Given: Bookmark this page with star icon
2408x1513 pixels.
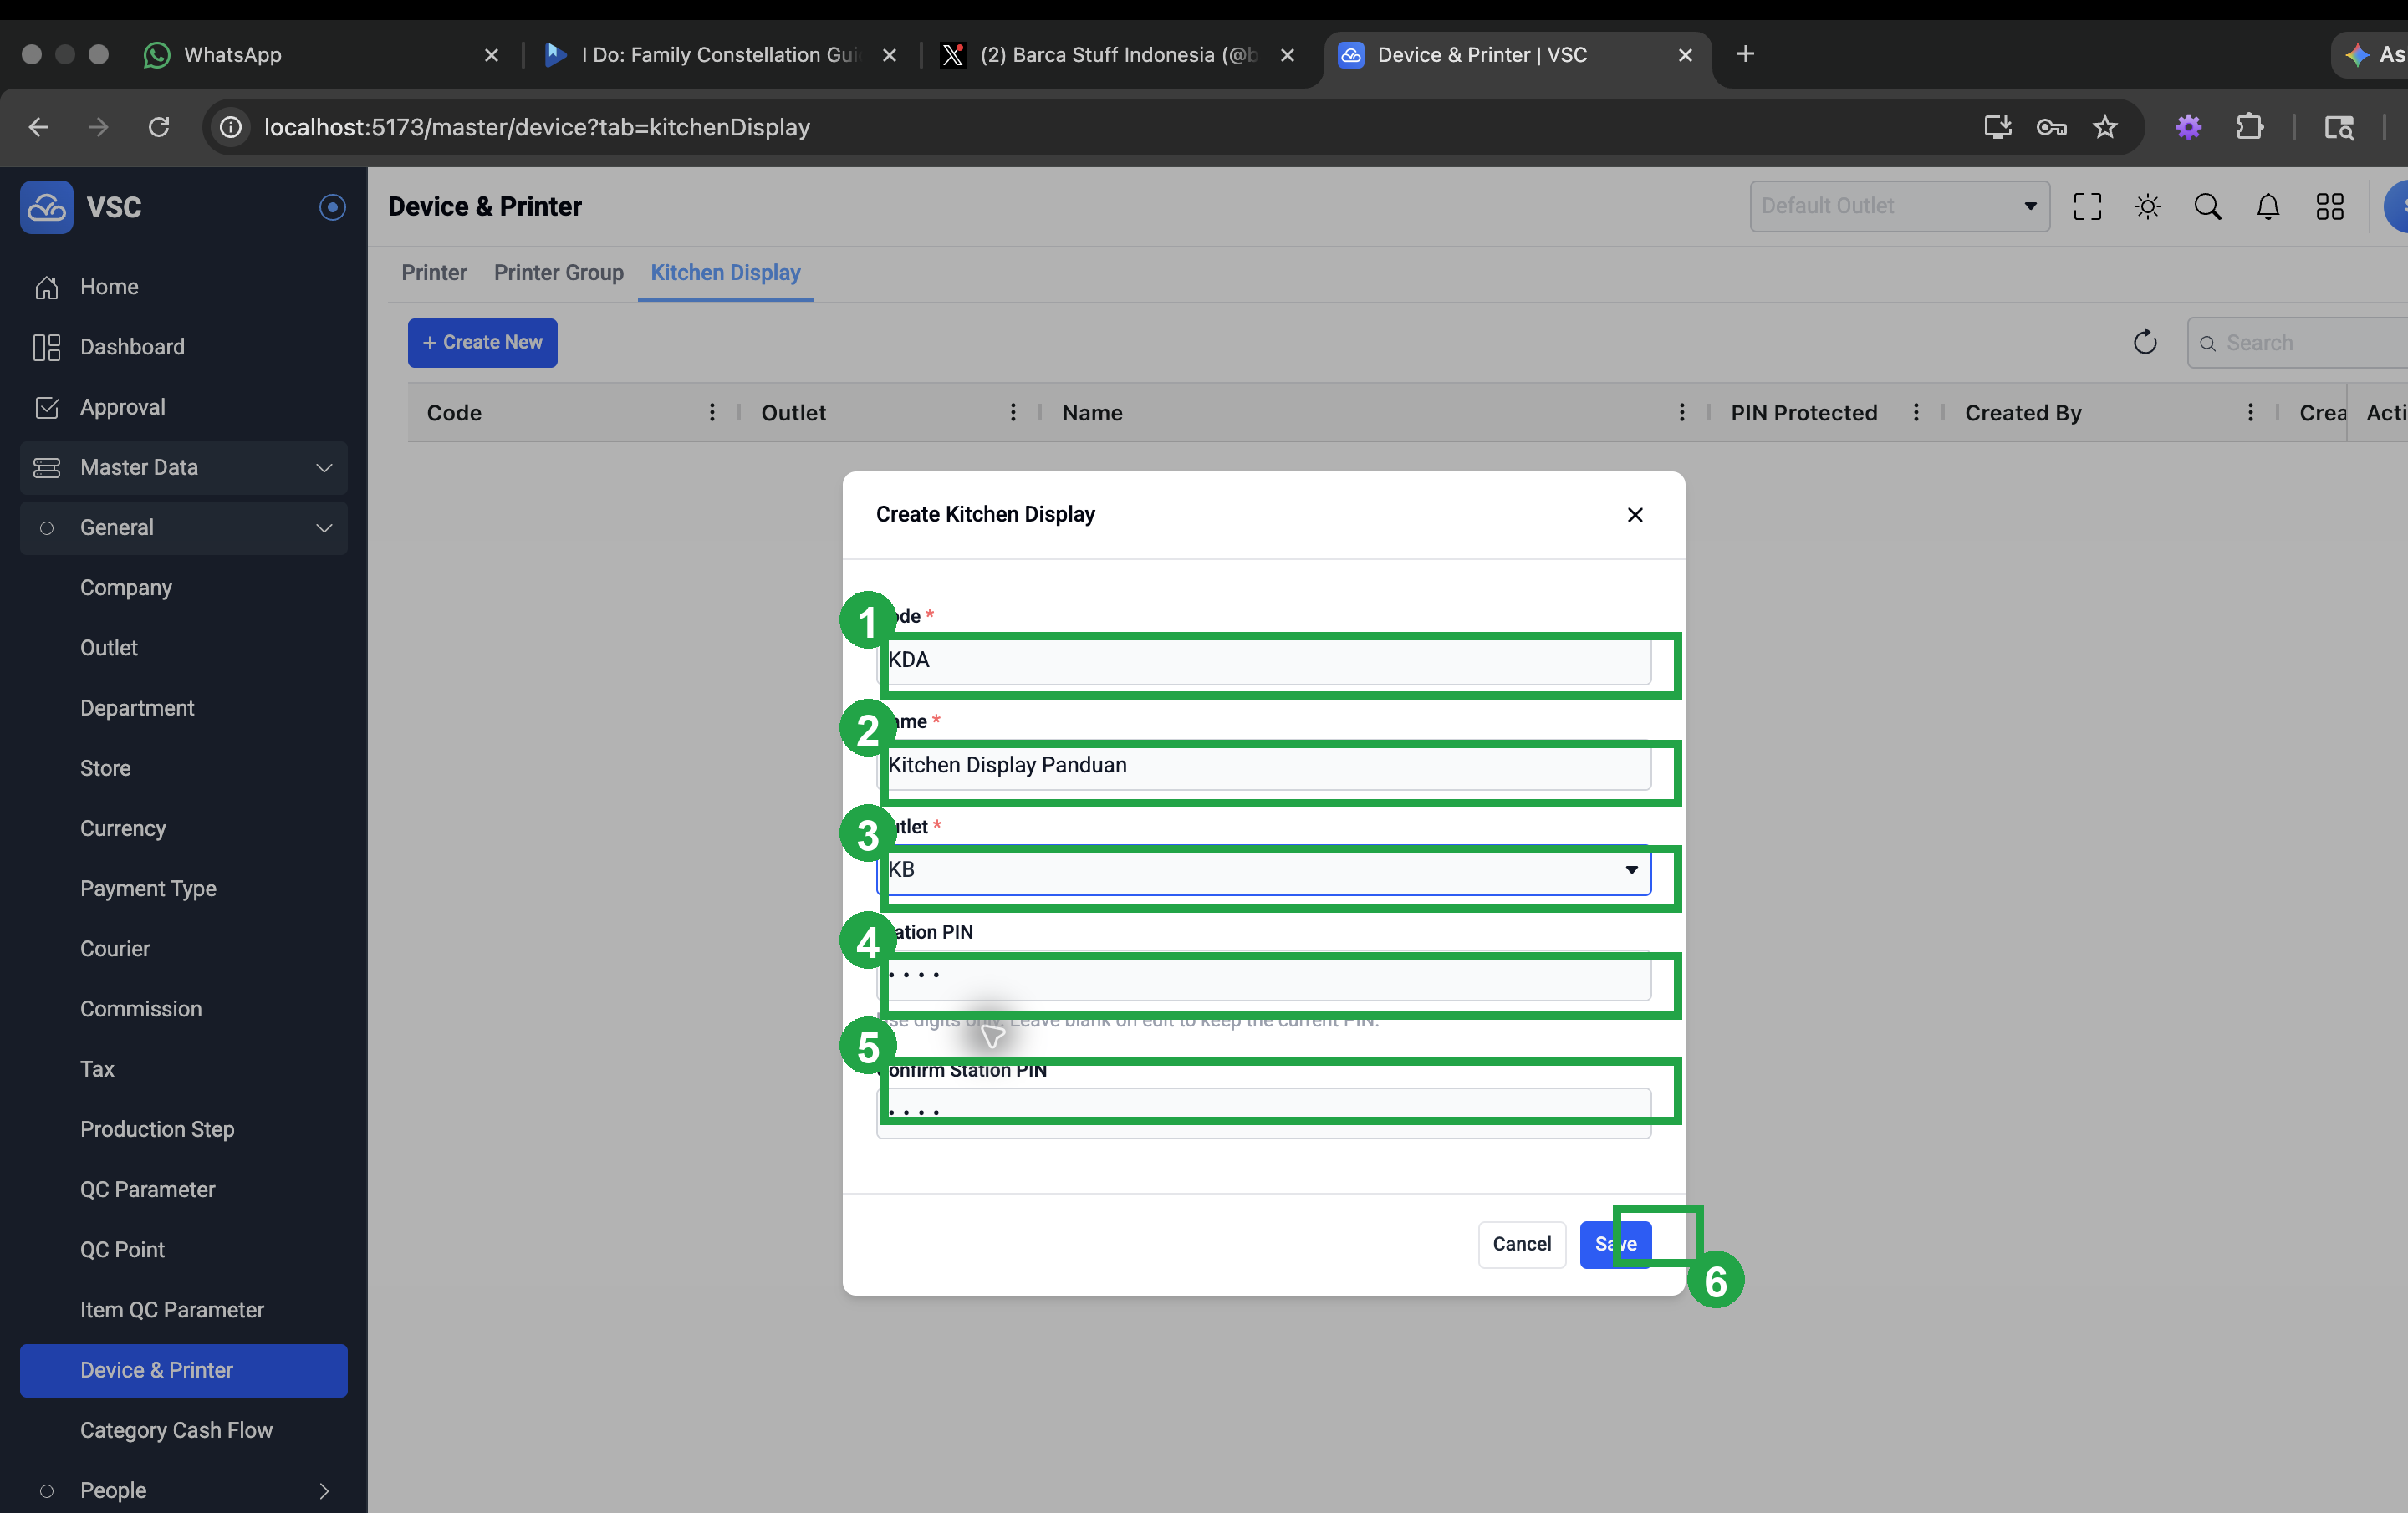Looking at the screenshot, I should click(2105, 127).
